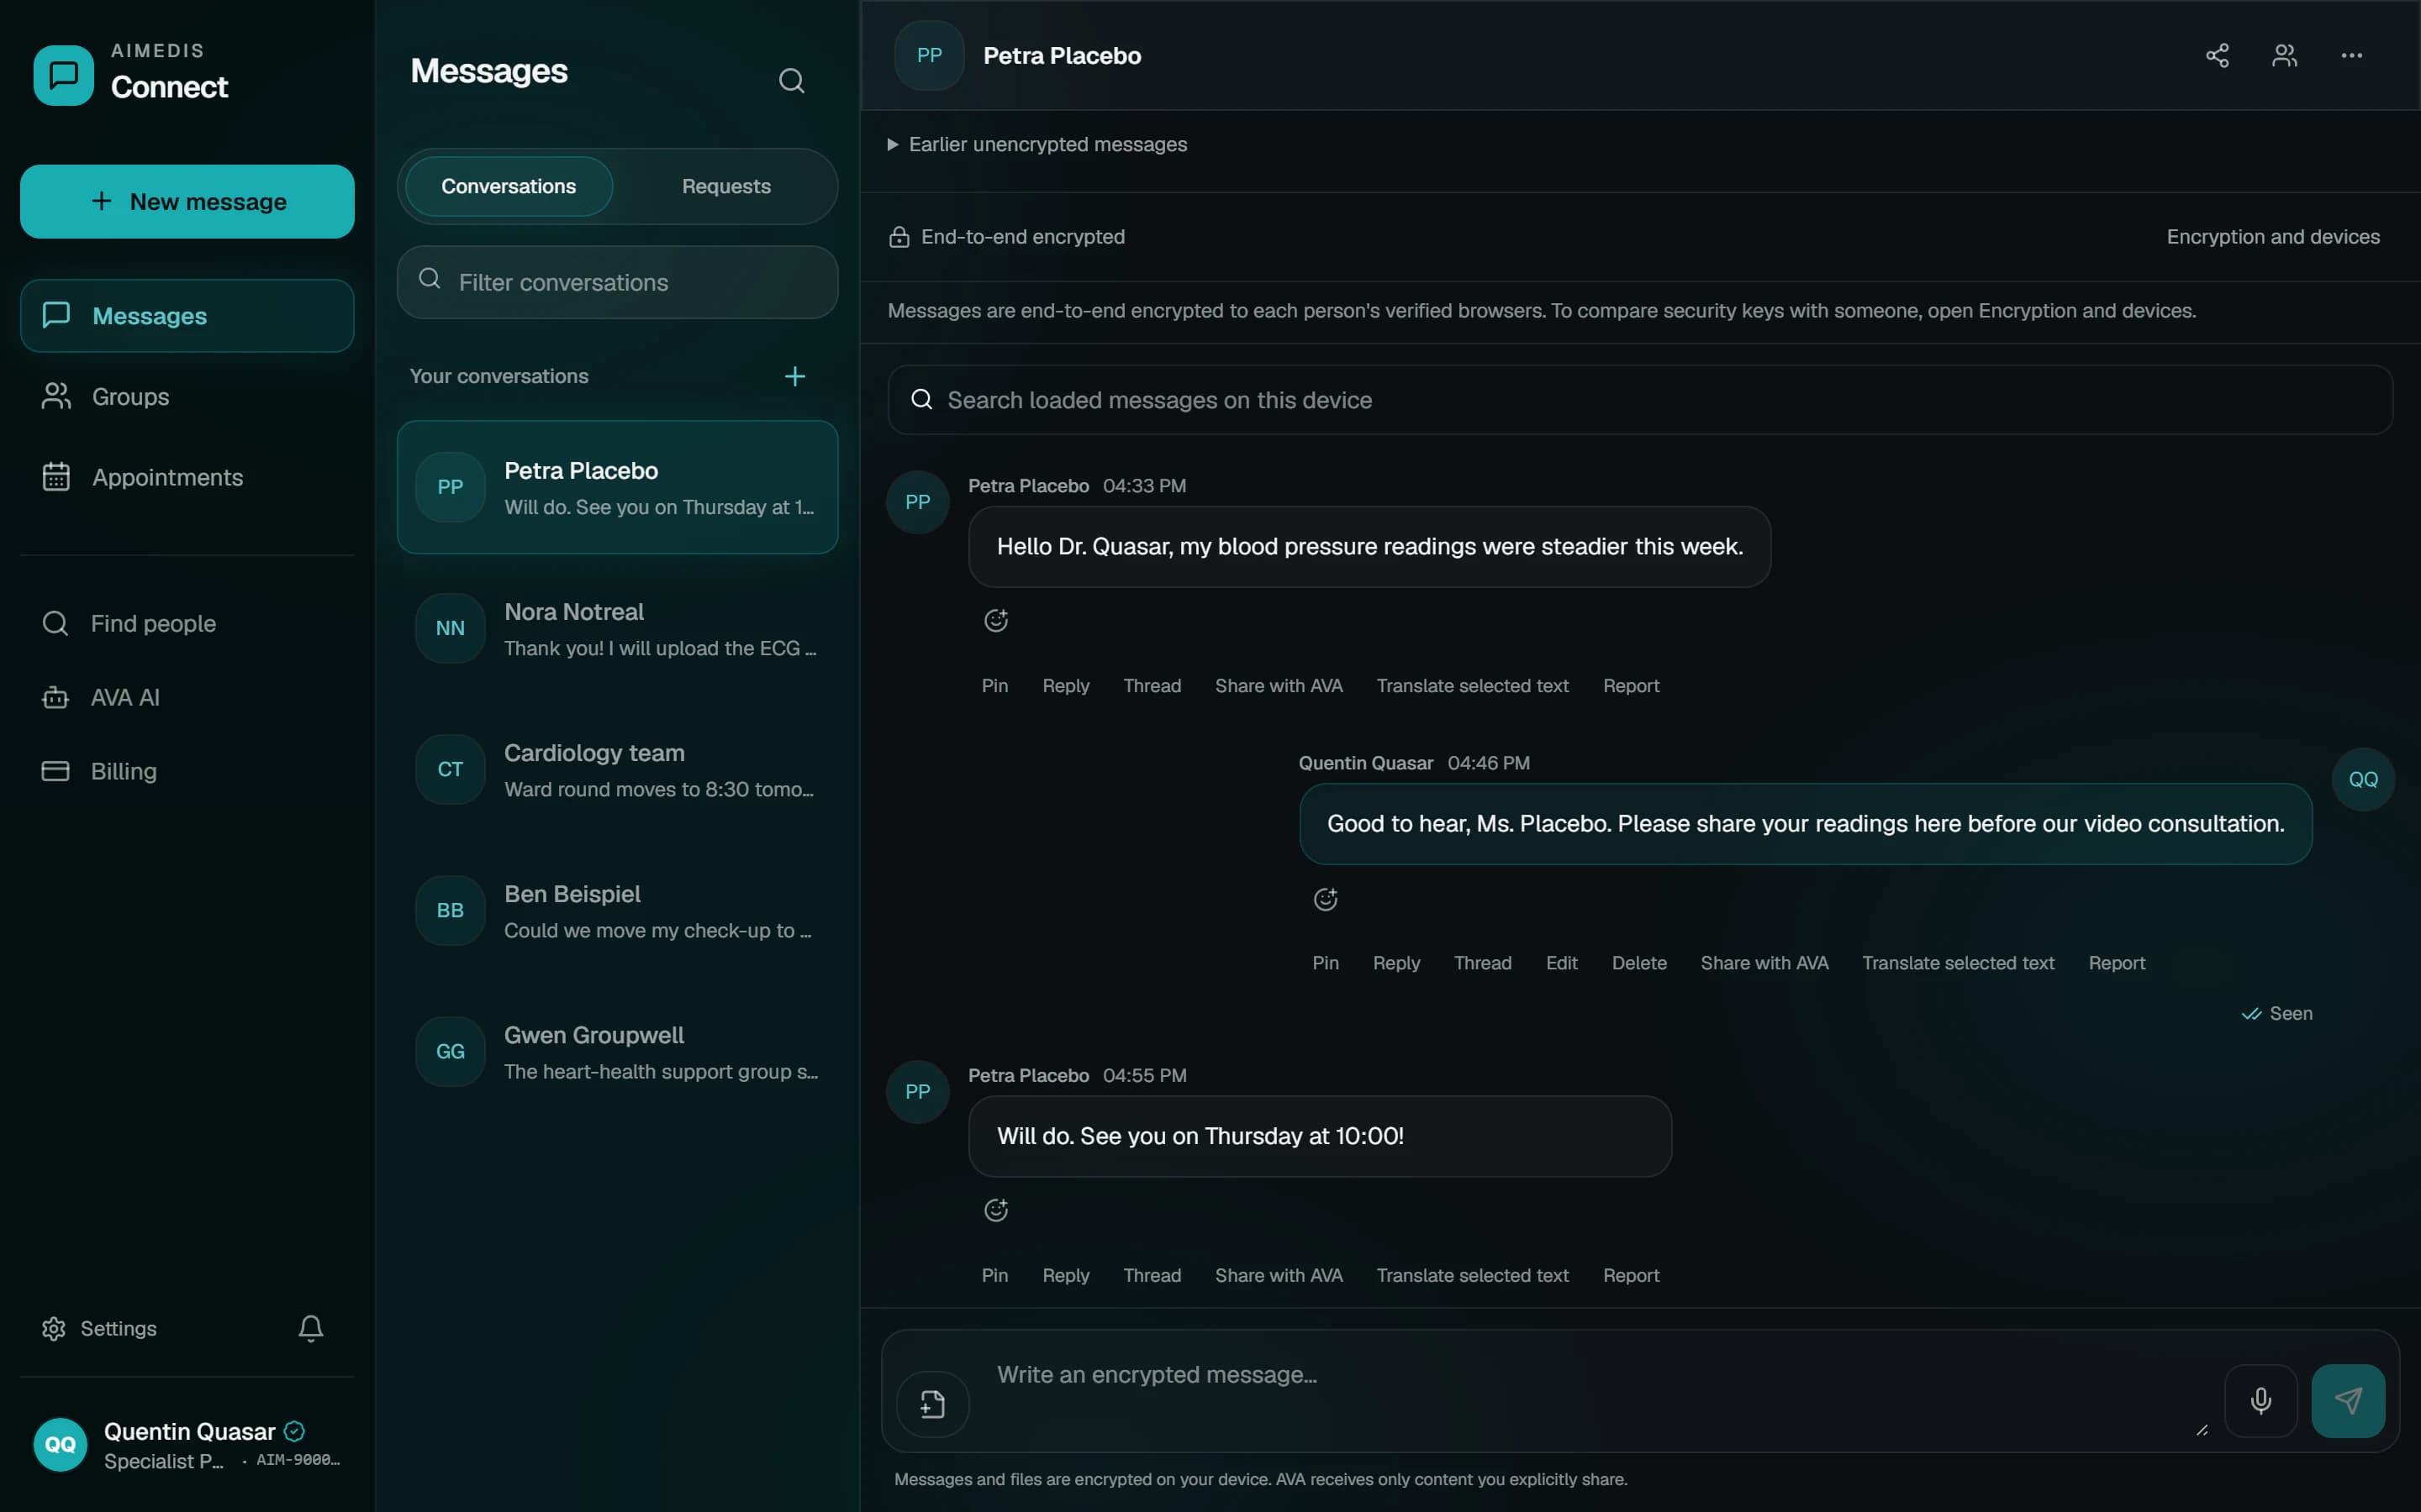This screenshot has height=1512, width=2421.
Task: Open Ben Beispiel conversation
Action: point(617,910)
